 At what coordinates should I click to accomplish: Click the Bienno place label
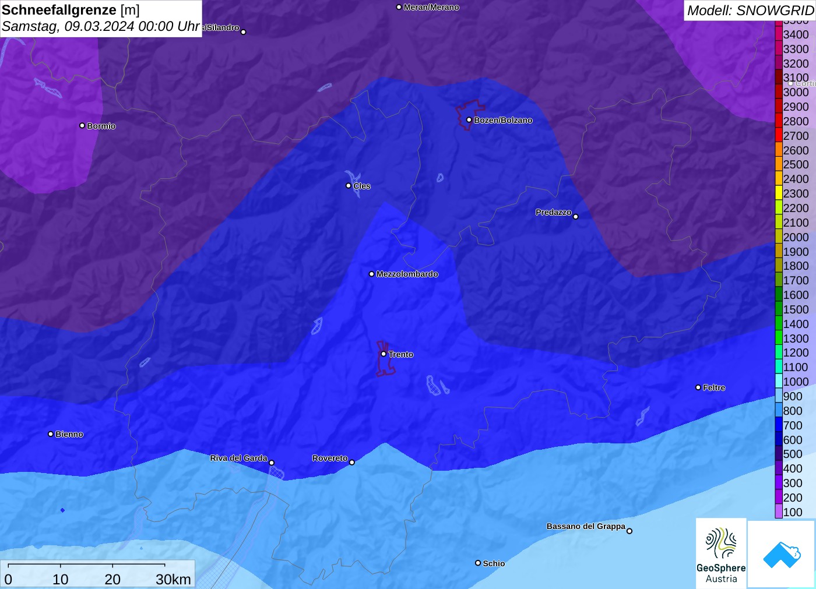[x=69, y=434]
